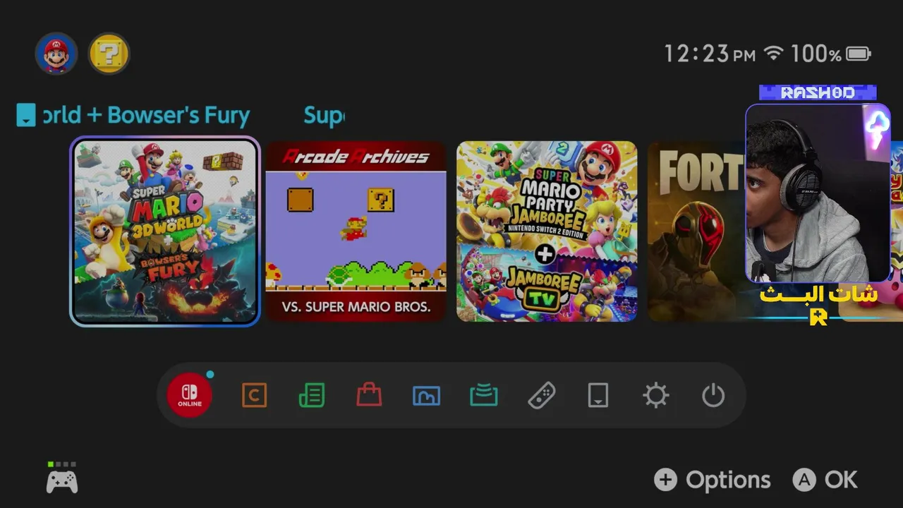Open Nintendo eShop shopping bag icon
The image size is (903, 508).
click(369, 395)
